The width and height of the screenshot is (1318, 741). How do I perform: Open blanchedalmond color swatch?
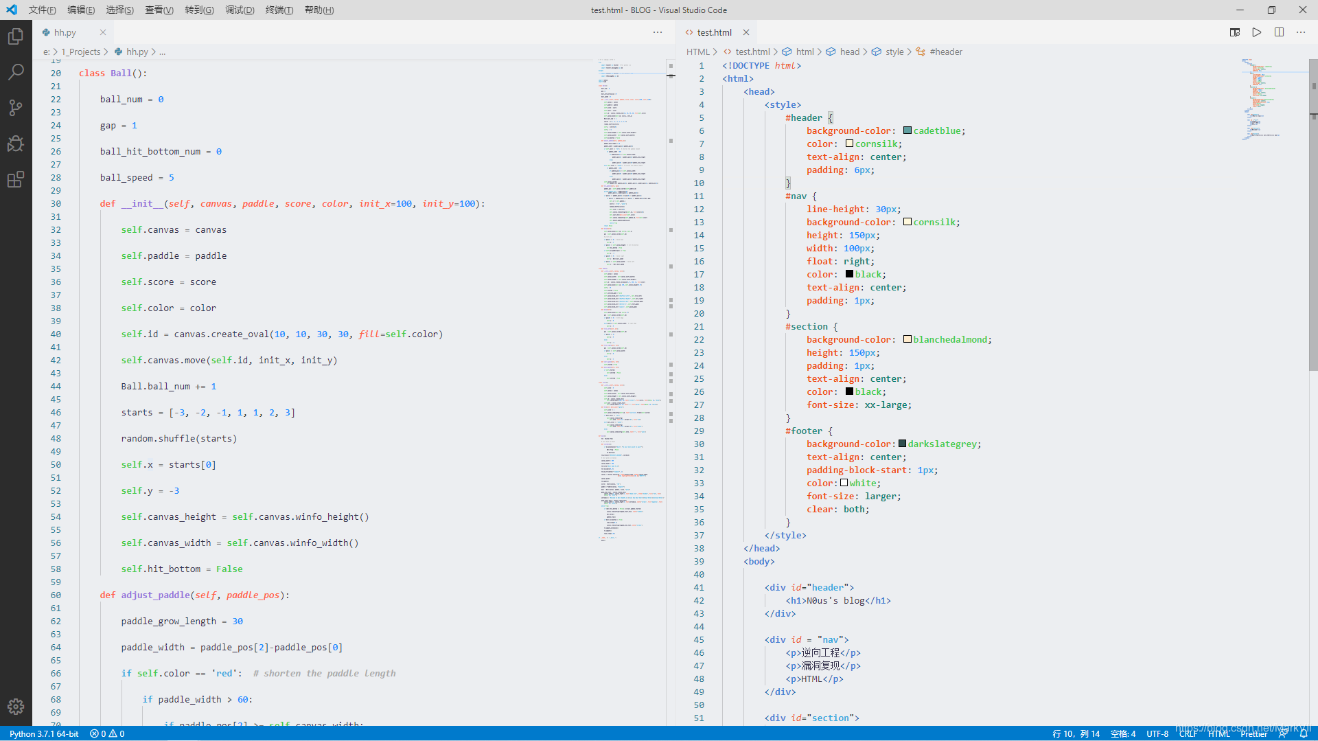click(x=907, y=339)
